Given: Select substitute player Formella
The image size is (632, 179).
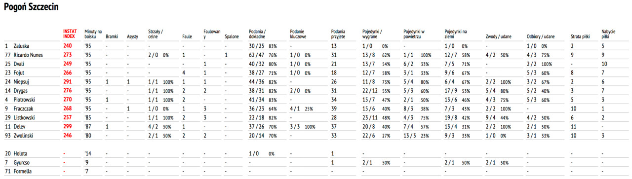Looking at the screenshot, I should pyautogui.click(x=22, y=171).
